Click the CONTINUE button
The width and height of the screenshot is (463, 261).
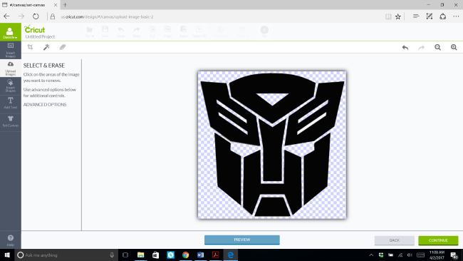(438, 240)
